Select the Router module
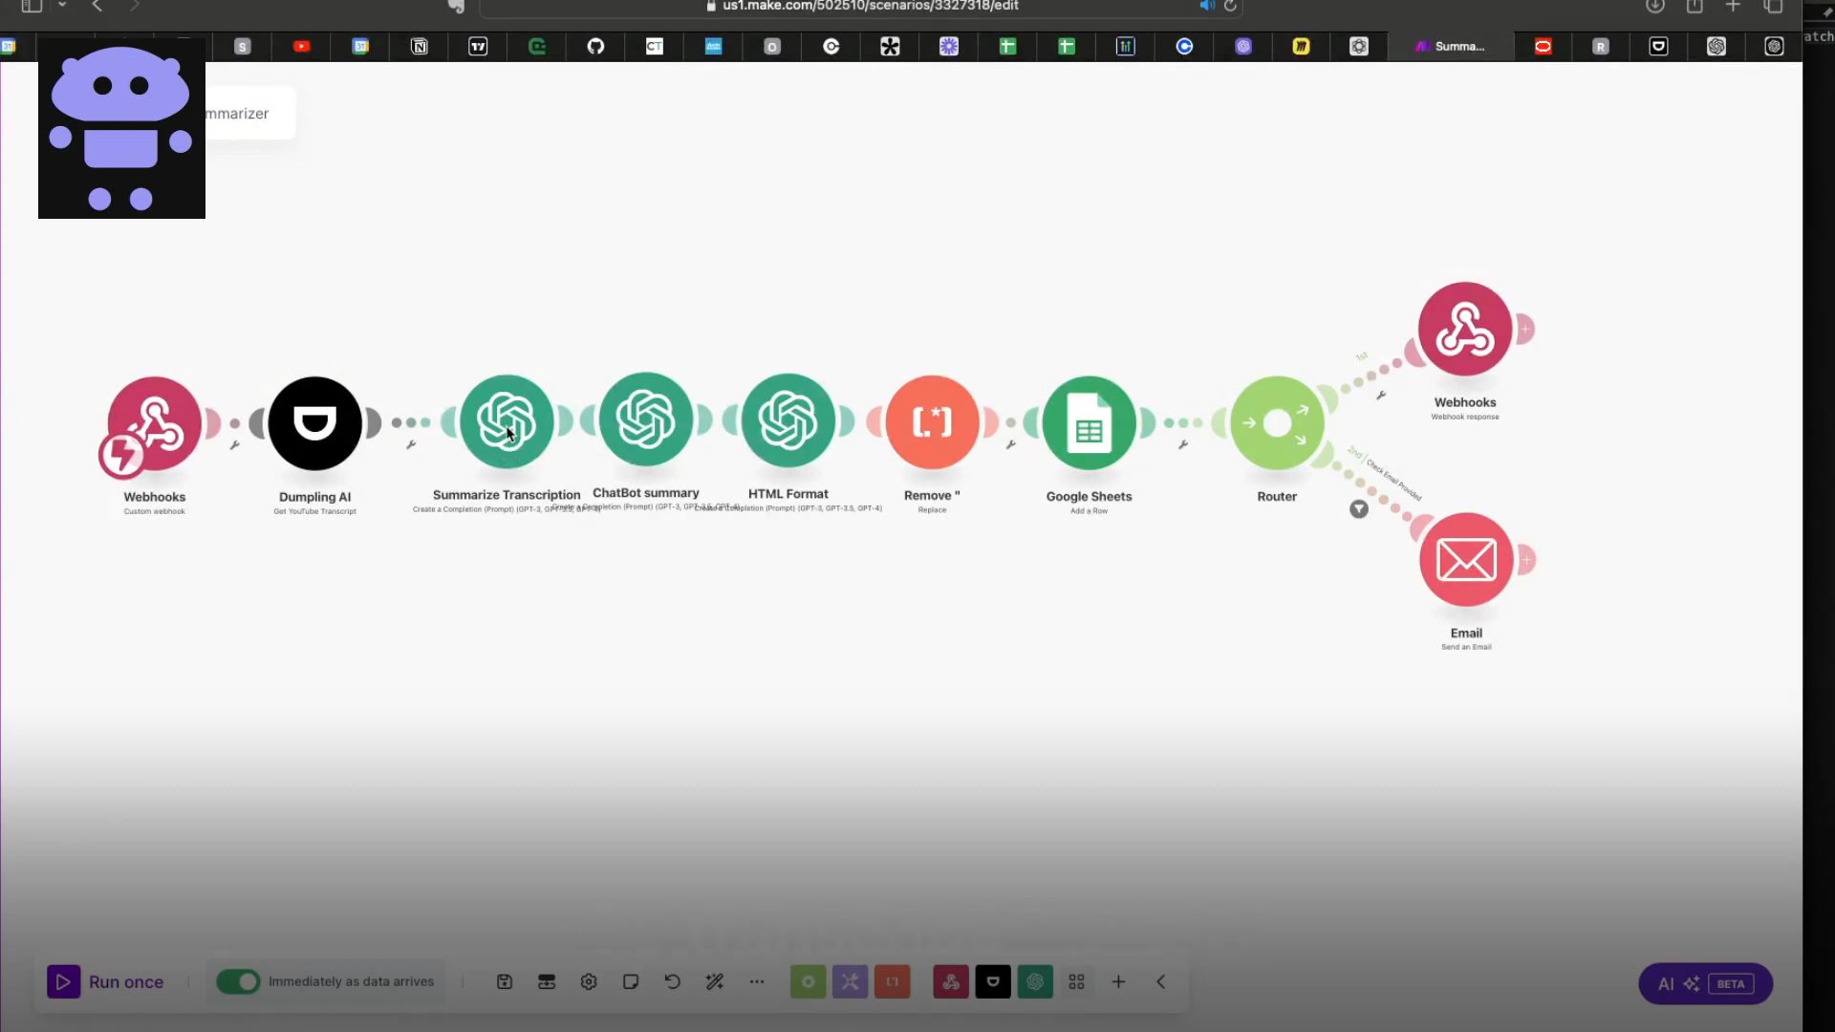Image resolution: width=1835 pixels, height=1032 pixels. tap(1277, 422)
